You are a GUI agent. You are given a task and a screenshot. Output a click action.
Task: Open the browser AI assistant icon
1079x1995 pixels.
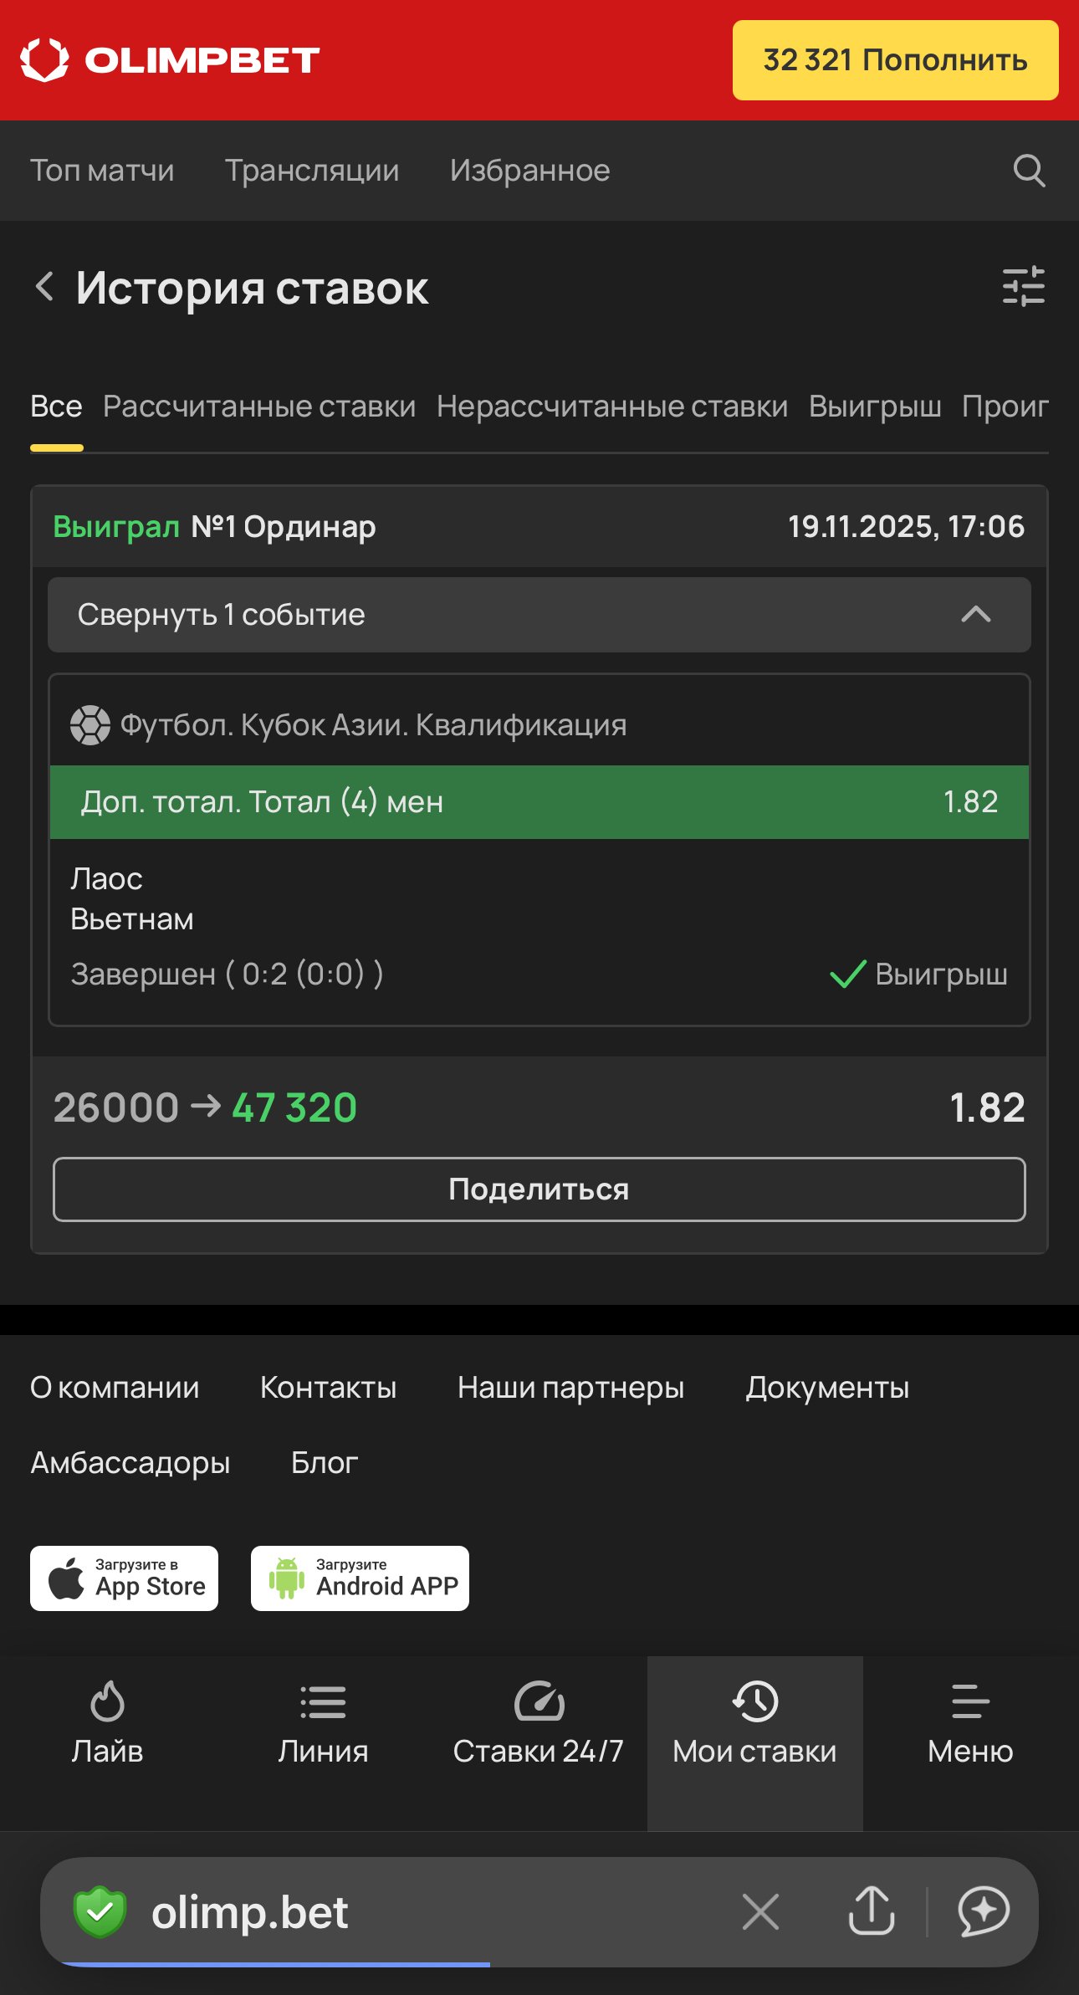[984, 1911]
